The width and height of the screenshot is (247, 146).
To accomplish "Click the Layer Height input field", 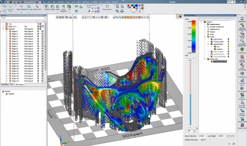I will (220, 136).
